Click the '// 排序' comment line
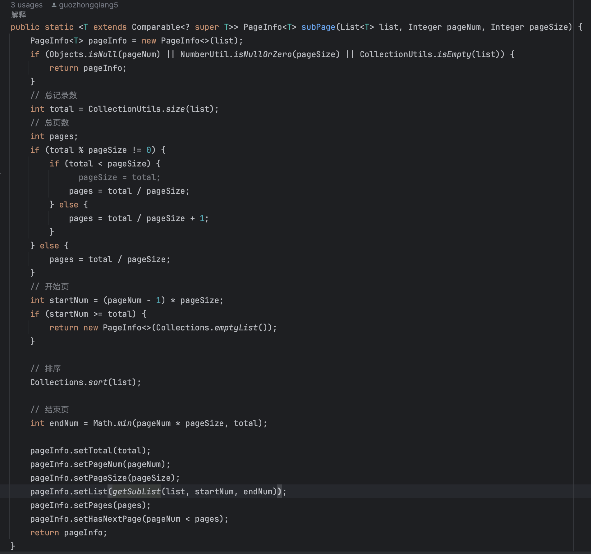Screen dimensions: 591x554 pyautogui.click(x=46, y=369)
